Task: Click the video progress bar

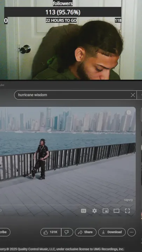Action: click(x=68, y=205)
